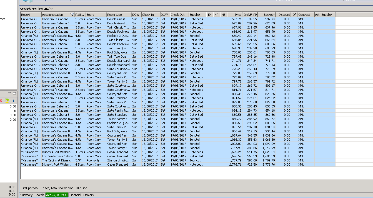This screenshot has height=198, width=373.
Task: Click the 3.5* rating cell
Action: [x=80, y=160]
